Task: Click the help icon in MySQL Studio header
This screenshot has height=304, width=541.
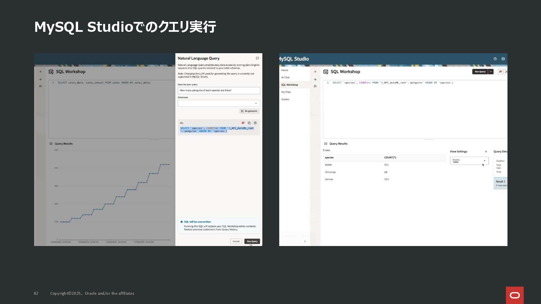Action: point(495,59)
